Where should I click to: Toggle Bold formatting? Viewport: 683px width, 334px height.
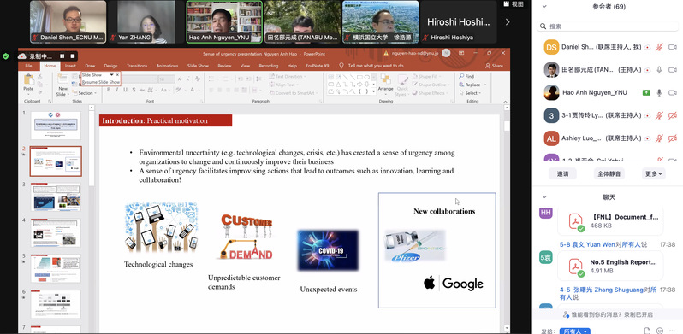109,90
